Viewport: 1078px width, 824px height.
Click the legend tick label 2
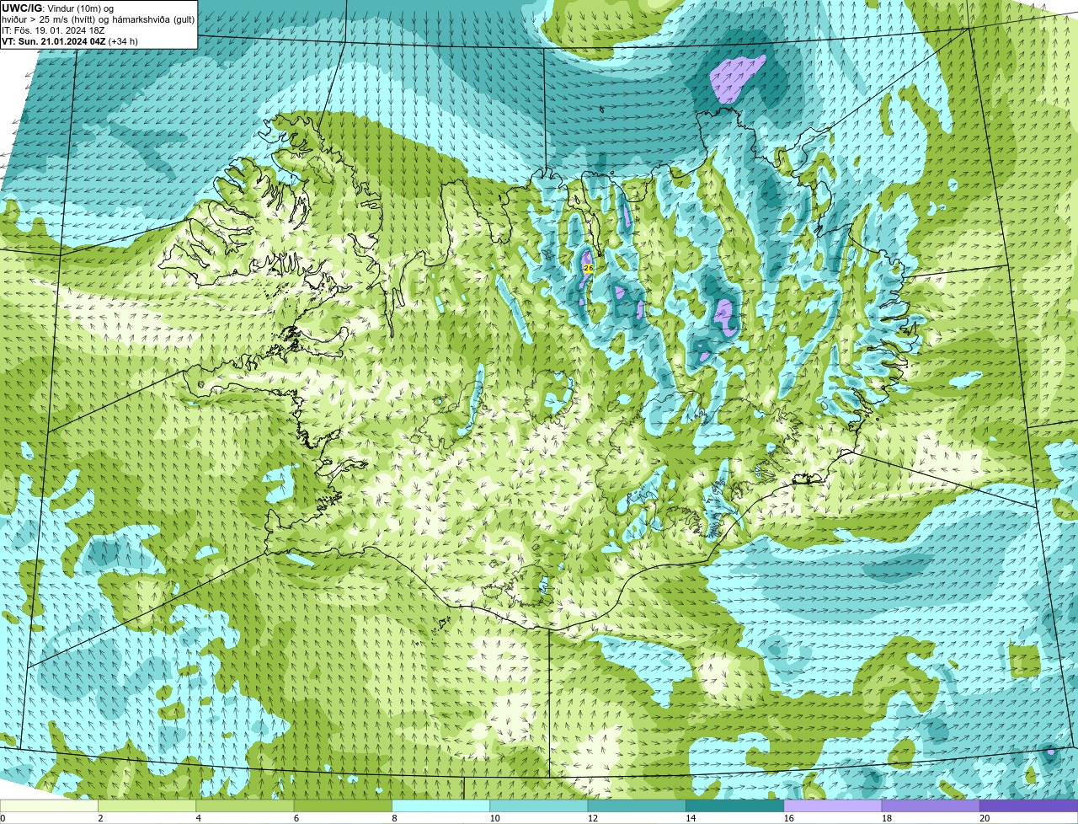[100, 818]
